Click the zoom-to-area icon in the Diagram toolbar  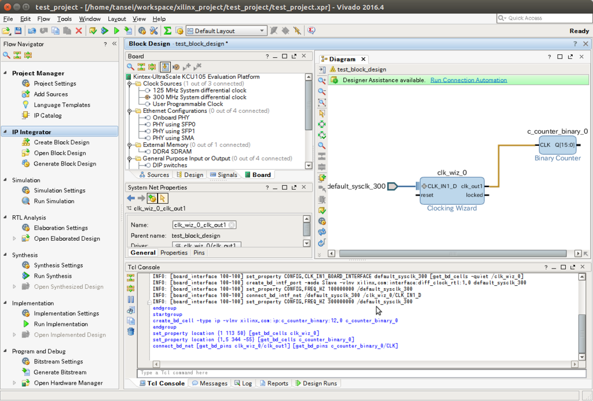pos(322,102)
